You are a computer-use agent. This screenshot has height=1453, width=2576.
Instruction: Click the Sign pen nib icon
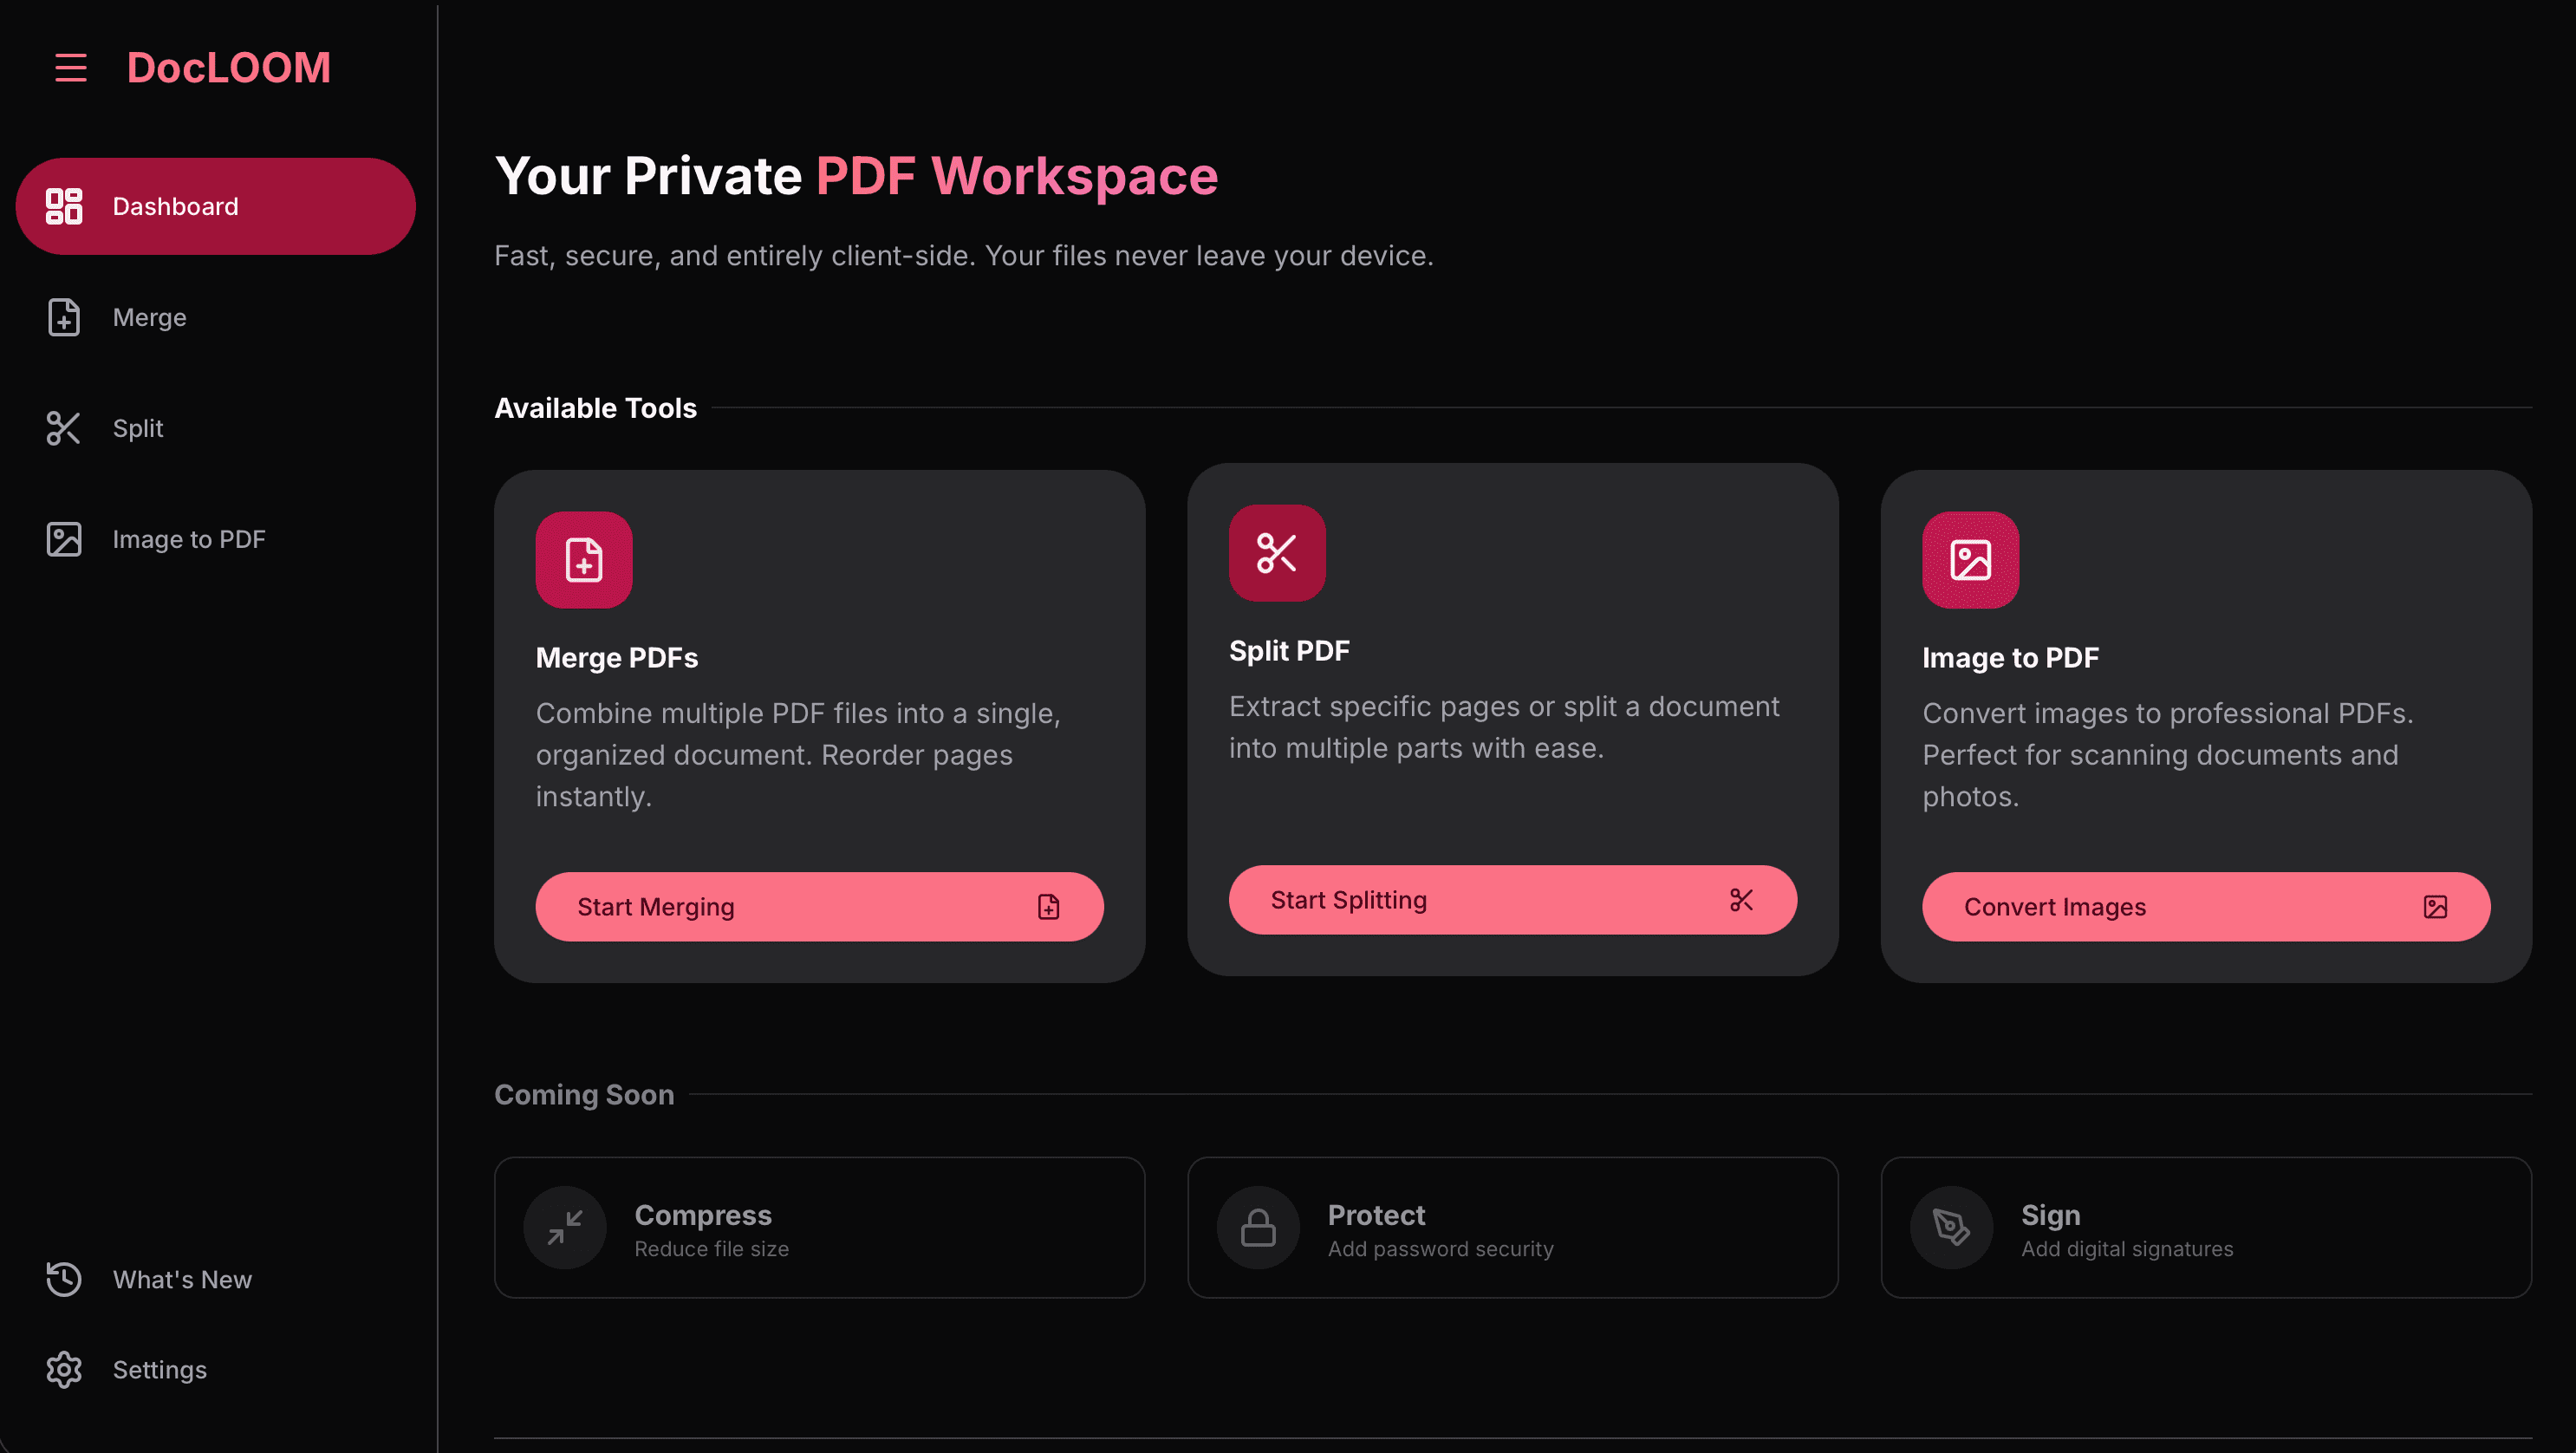point(1950,1227)
